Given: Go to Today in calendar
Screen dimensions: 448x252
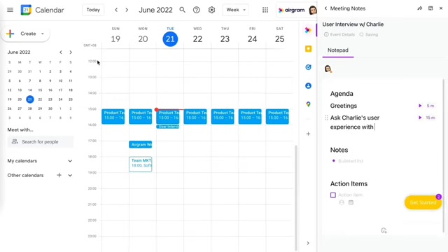Looking at the screenshot, I should [93, 10].
